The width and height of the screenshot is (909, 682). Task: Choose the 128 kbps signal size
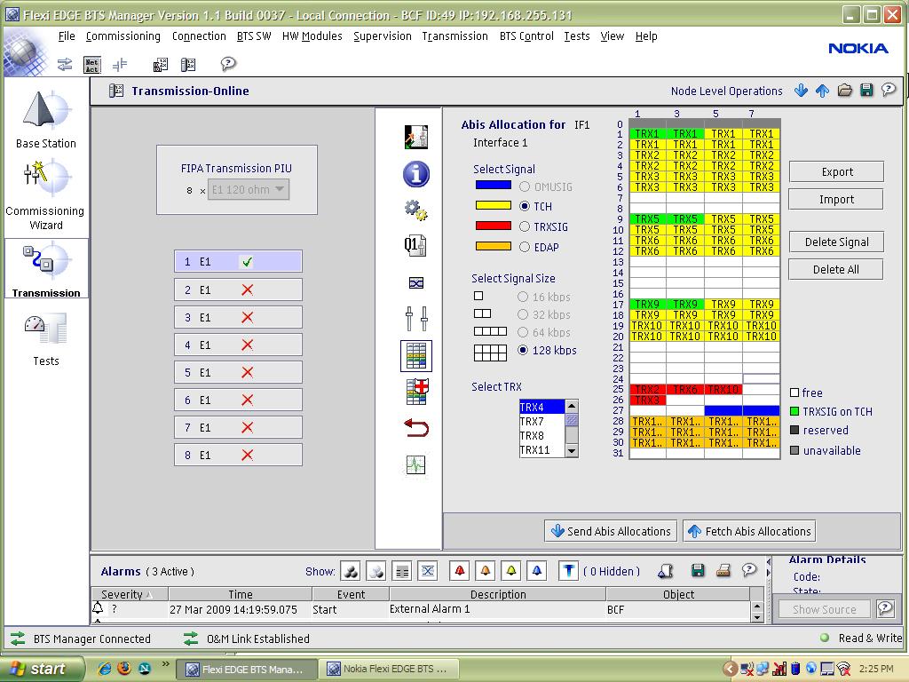click(x=524, y=351)
